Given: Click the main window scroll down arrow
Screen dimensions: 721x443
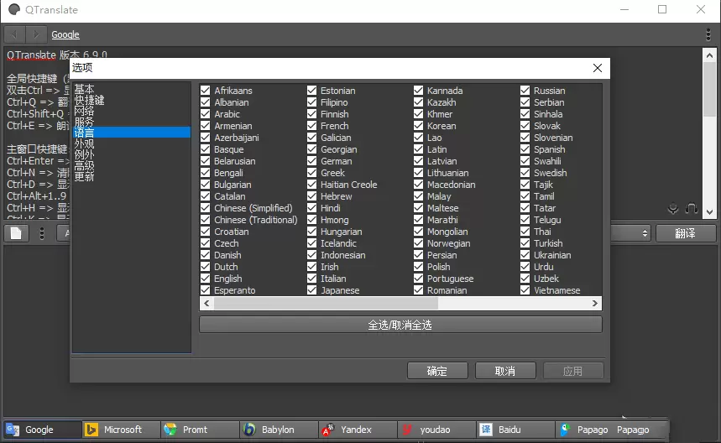Looking at the screenshot, I should tap(709, 211).
